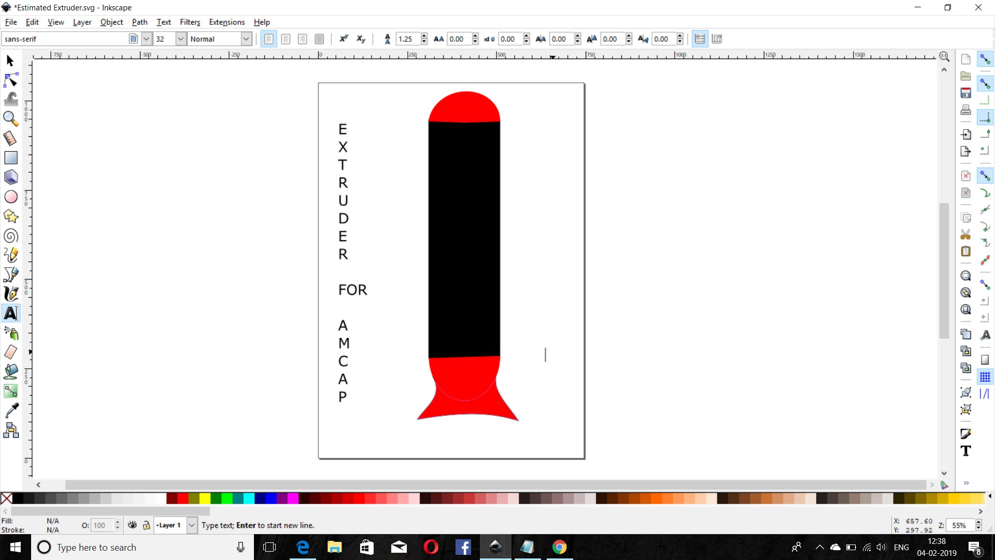Select the Star polygon tool
The height and width of the screenshot is (560, 995).
pos(11,216)
